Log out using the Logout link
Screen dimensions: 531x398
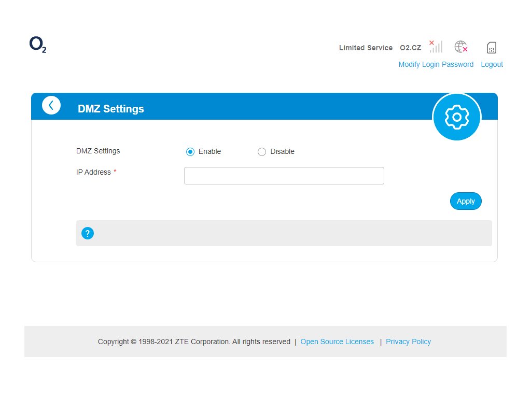point(492,64)
